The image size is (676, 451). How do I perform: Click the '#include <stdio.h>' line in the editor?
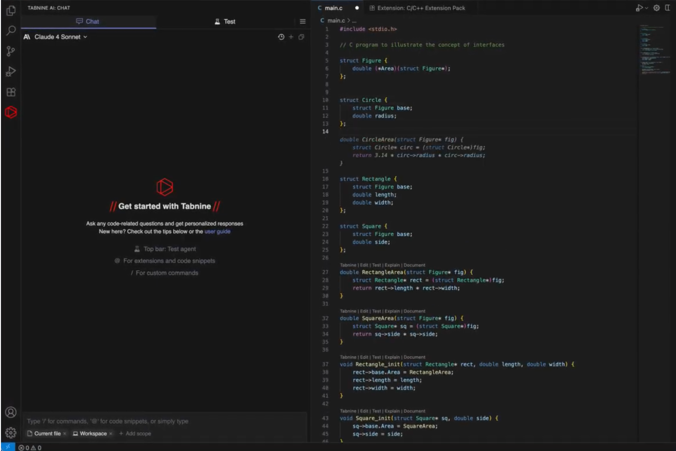coord(368,29)
